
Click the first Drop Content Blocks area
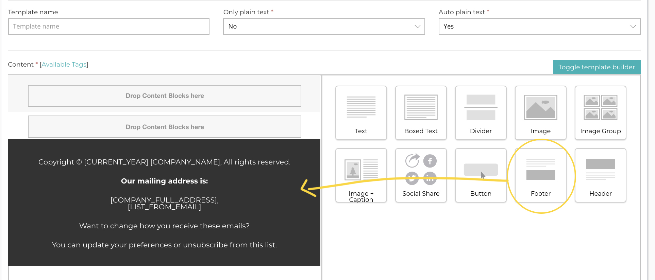[165, 96]
